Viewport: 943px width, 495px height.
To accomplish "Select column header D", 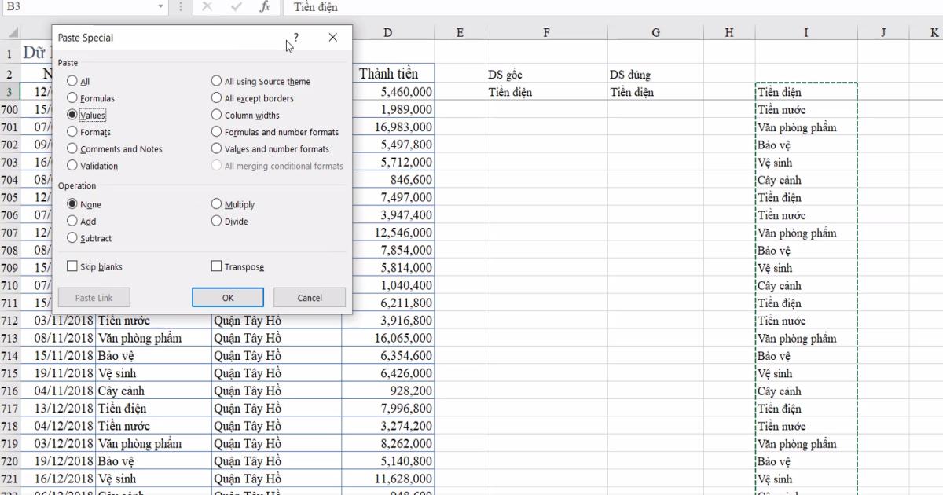I will (388, 32).
